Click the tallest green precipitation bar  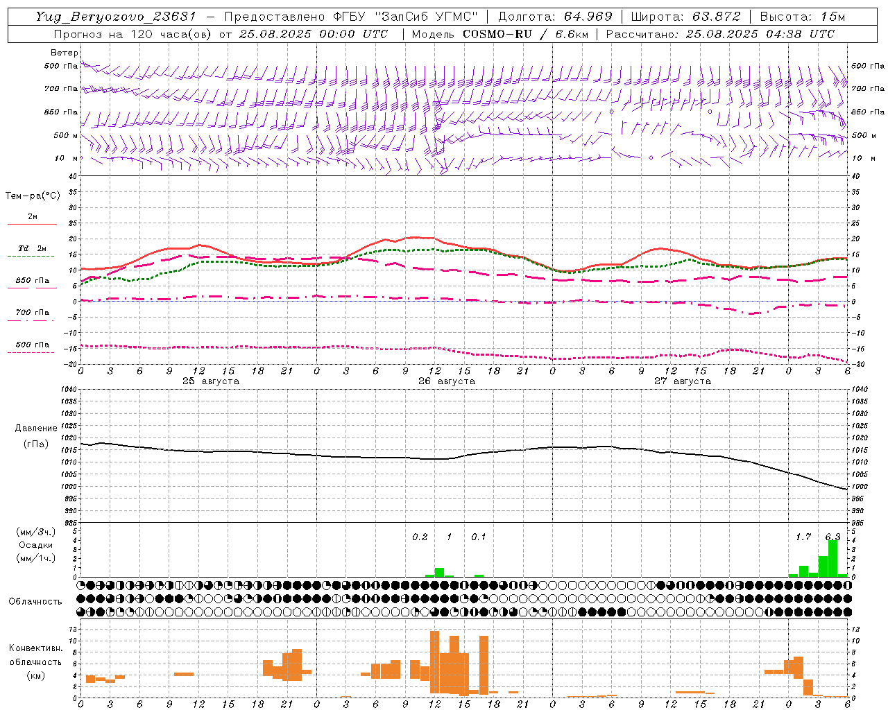(x=832, y=558)
